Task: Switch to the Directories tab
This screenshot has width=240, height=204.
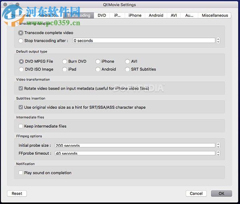Action: 20,16
